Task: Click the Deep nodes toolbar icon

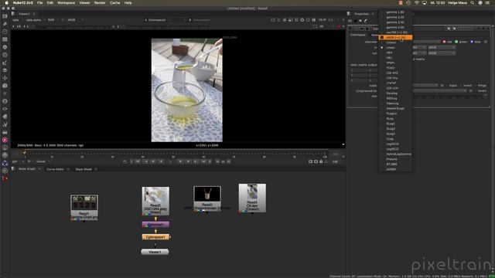Action: pyautogui.click(x=5, y=101)
